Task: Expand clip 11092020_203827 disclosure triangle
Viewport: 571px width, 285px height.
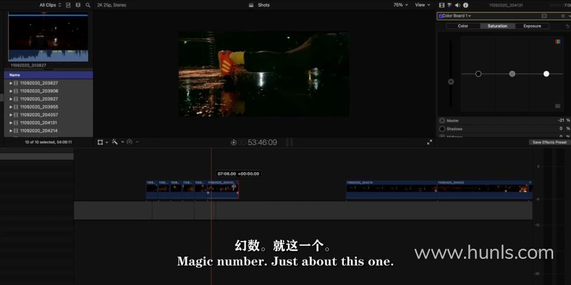Action: pyautogui.click(x=11, y=83)
